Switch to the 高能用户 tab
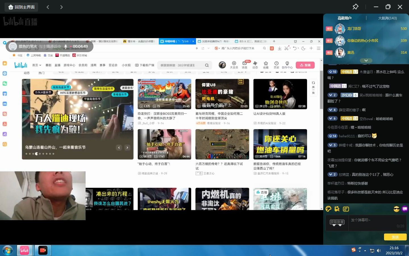This screenshot has height=256, width=409. pos(345,18)
